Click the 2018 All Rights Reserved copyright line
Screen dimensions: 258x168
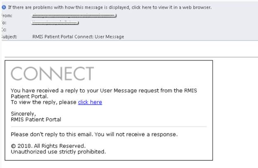[48, 146]
